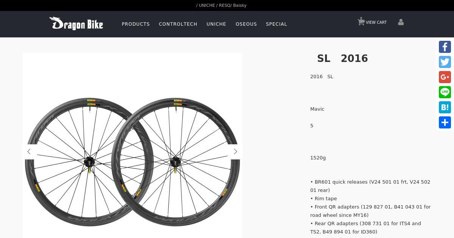Click the Twitter share icon
The height and width of the screenshot is (238, 454).
click(445, 62)
